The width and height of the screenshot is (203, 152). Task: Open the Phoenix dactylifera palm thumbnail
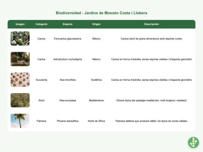click(x=20, y=121)
